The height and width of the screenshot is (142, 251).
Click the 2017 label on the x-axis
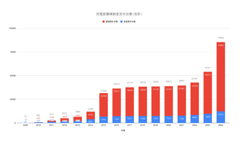coord(129,125)
